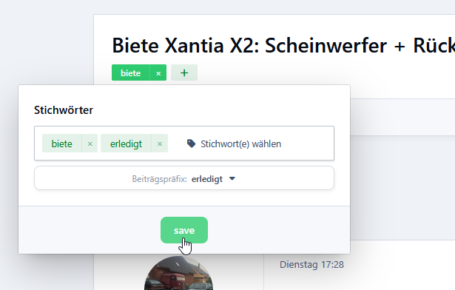Click the Stichwörter heading in the popup
455x290 pixels.
click(x=64, y=110)
